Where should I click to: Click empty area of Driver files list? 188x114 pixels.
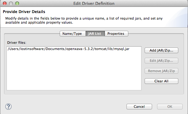coord(74,70)
